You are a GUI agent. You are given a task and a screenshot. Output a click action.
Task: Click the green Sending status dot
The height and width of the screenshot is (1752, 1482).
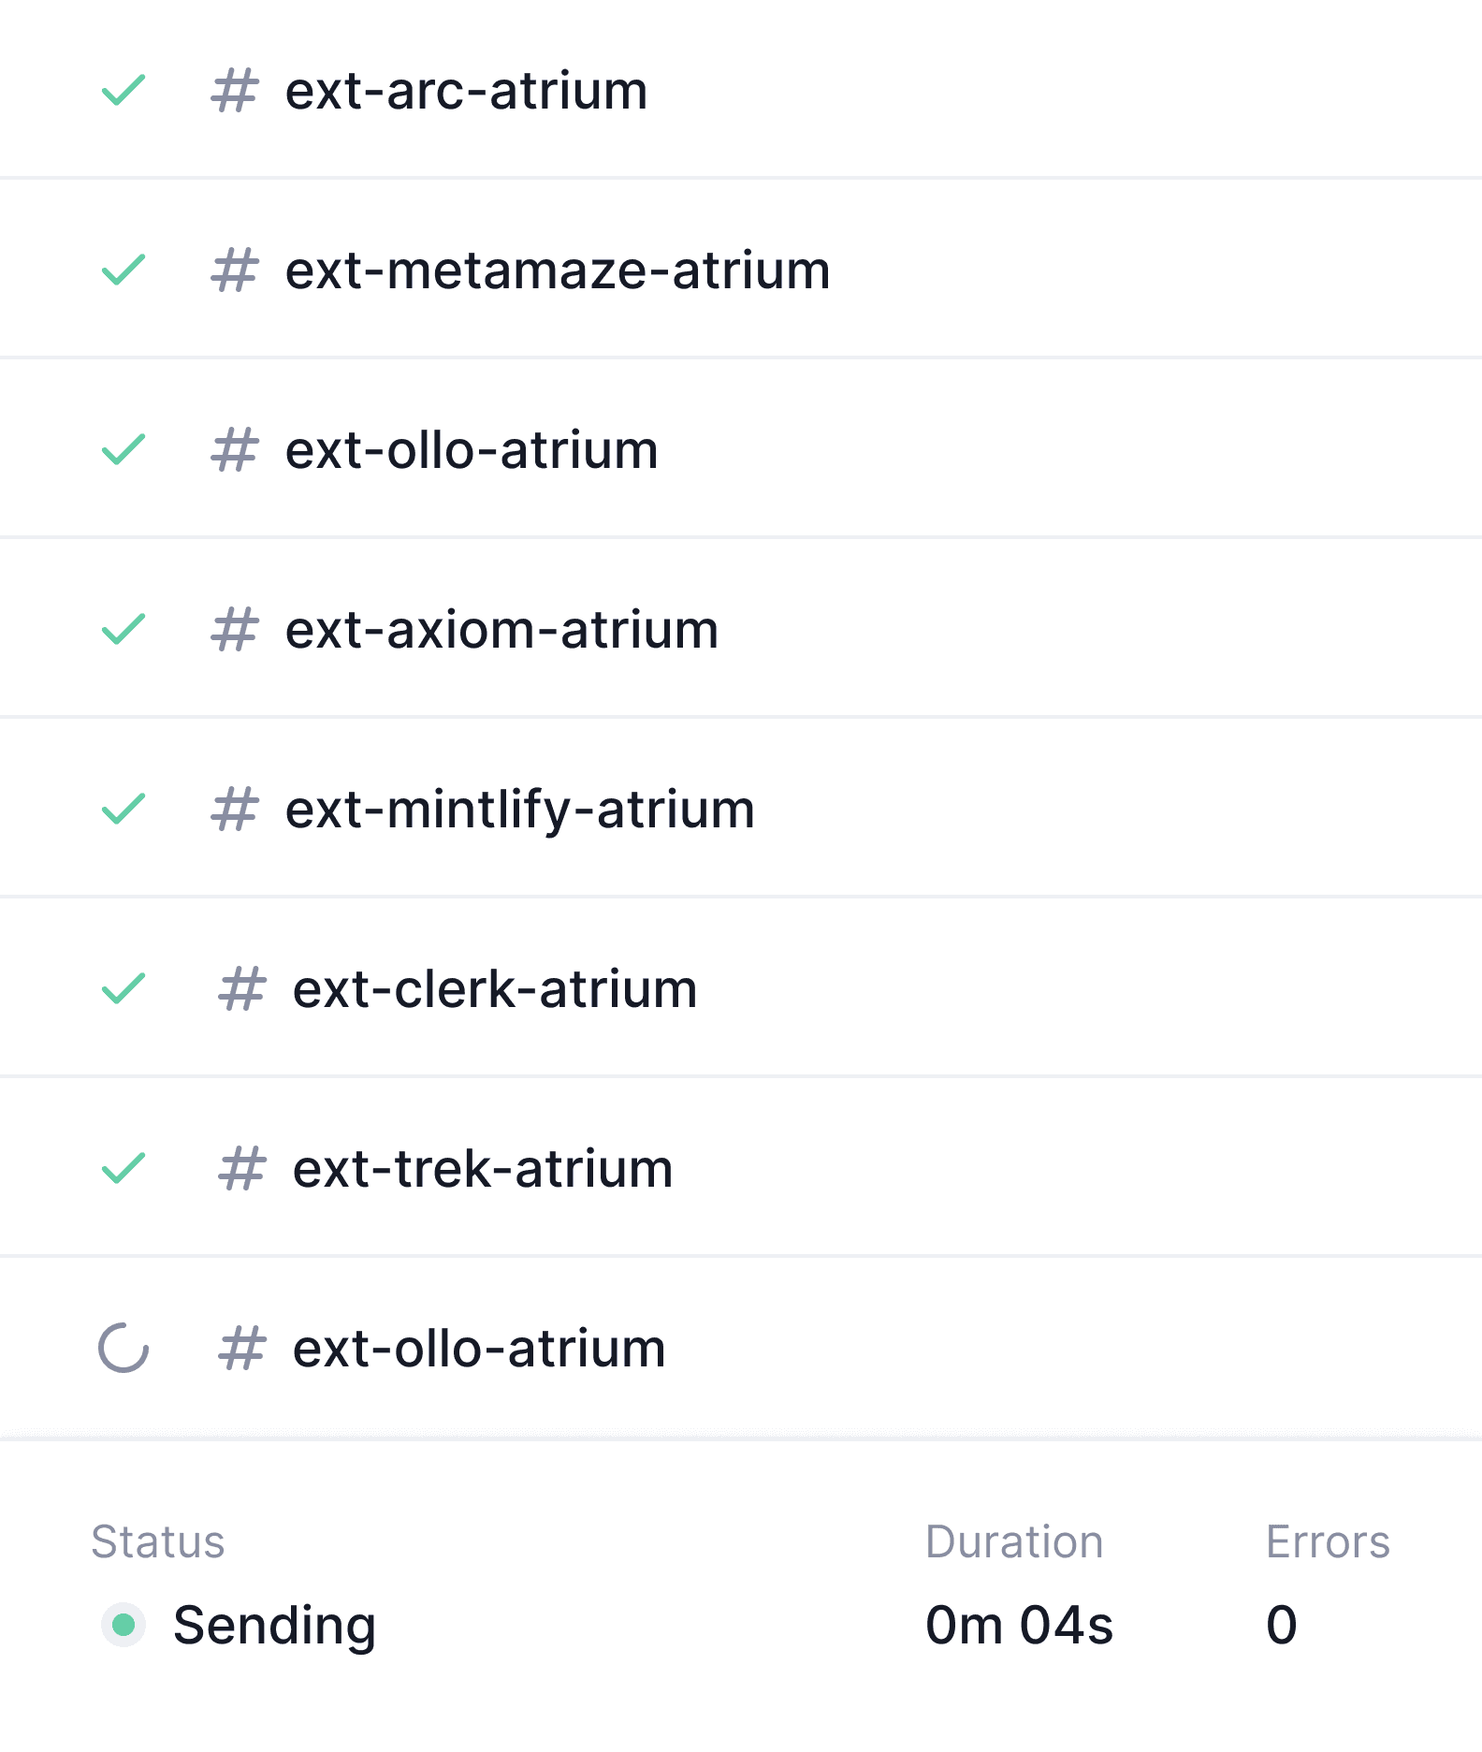click(123, 1625)
